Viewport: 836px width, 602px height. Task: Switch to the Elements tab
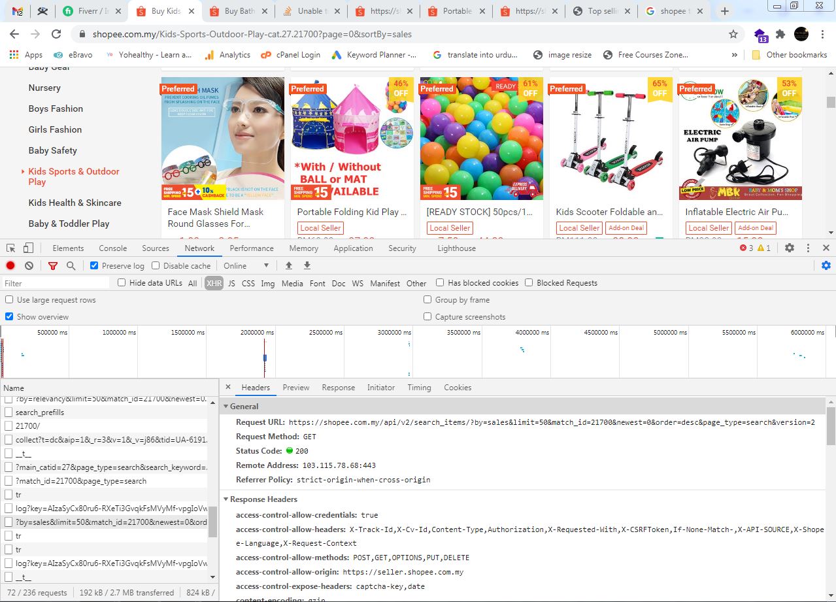pos(68,248)
